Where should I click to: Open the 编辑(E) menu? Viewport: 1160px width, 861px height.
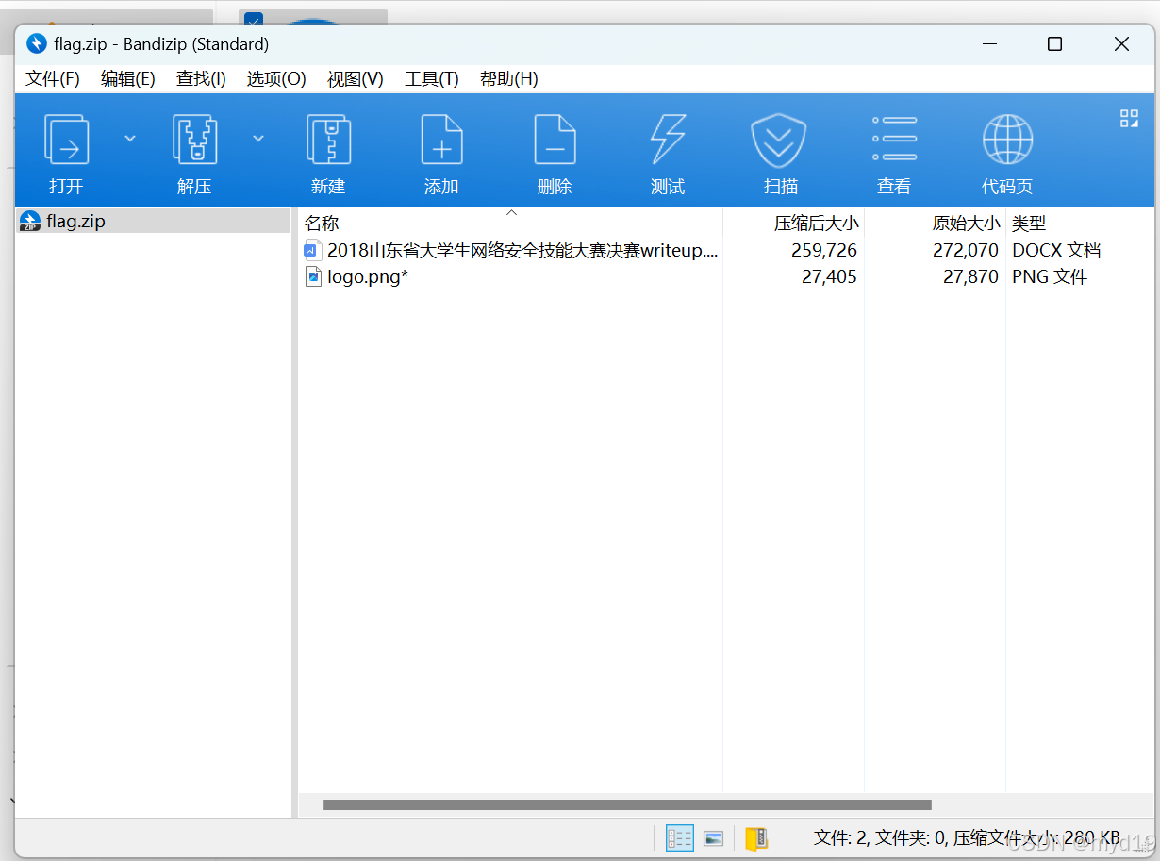coord(128,79)
